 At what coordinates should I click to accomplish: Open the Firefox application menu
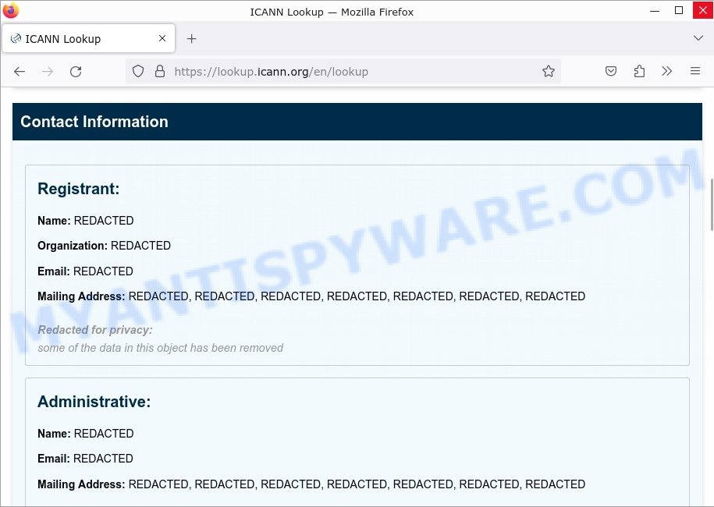tap(694, 71)
